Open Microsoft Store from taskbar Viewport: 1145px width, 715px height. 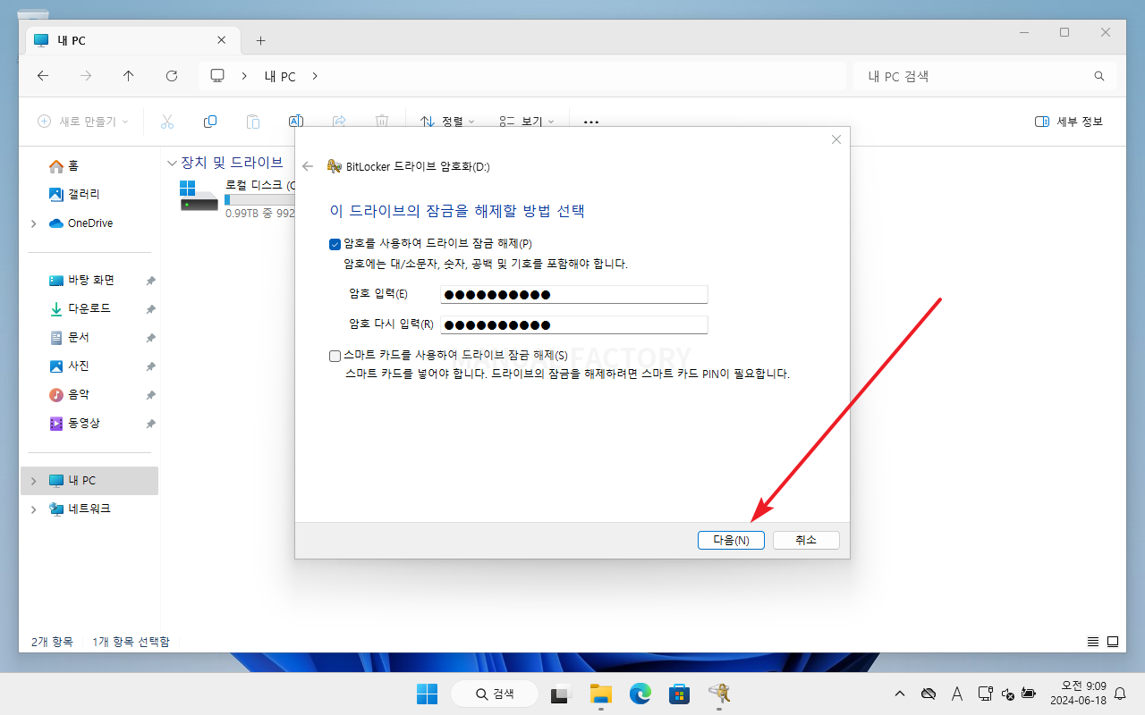coord(679,694)
